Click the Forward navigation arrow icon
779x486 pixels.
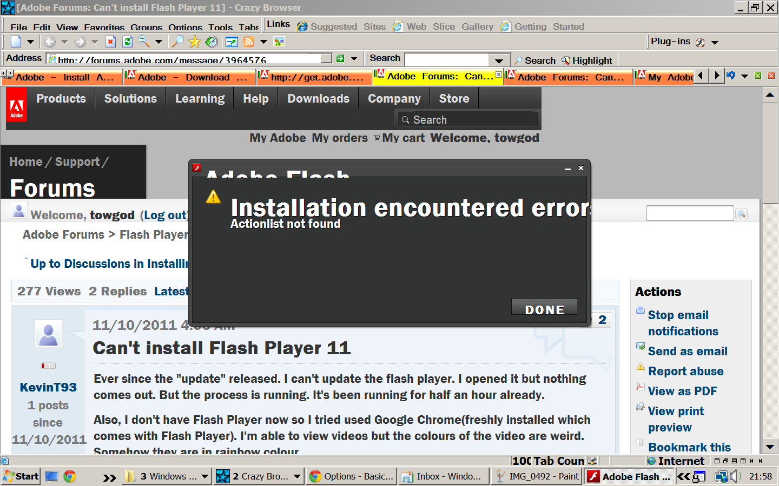[x=80, y=42]
